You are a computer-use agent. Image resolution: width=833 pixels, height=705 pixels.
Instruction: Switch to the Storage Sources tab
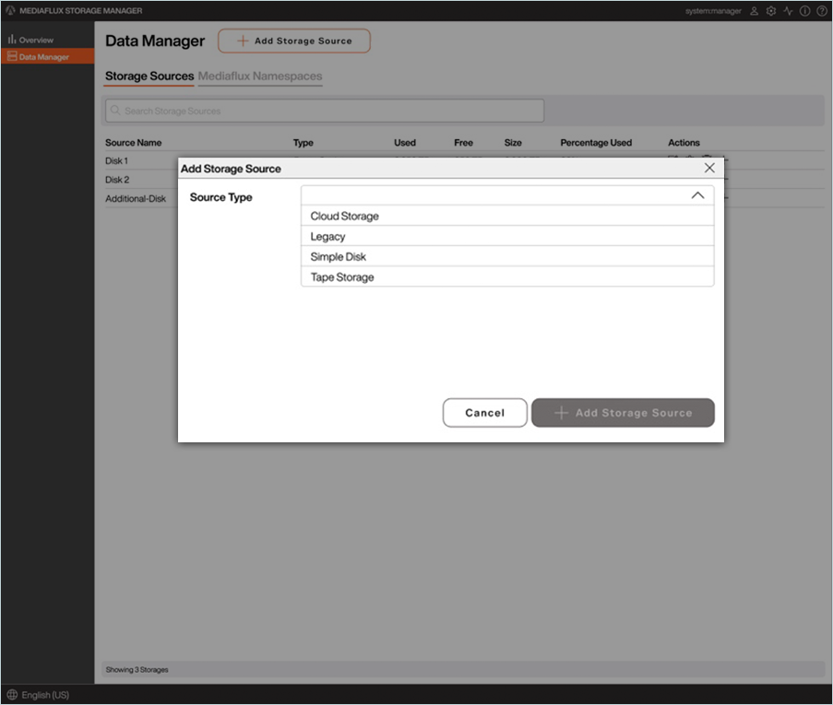pyautogui.click(x=149, y=76)
